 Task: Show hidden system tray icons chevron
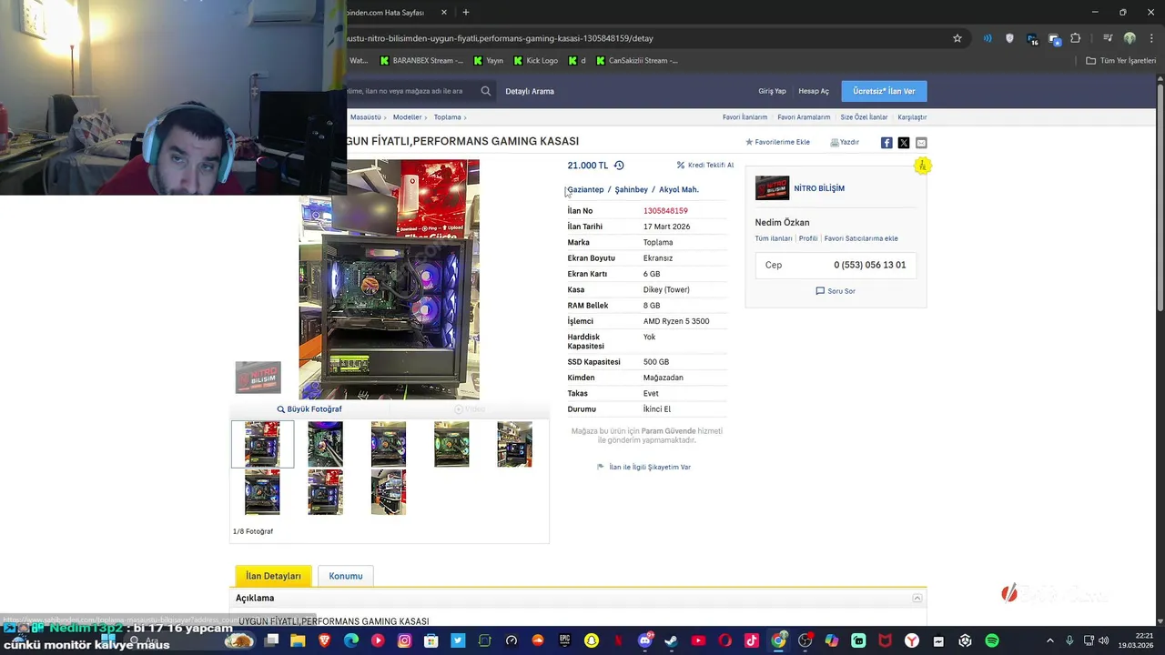tap(1049, 640)
